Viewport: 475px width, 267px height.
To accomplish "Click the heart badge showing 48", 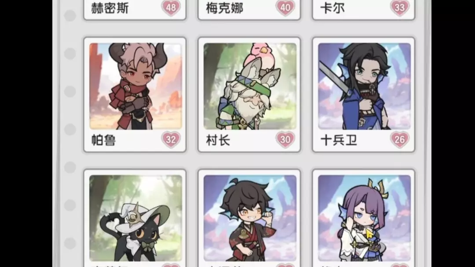I will [x=171, y=7].
